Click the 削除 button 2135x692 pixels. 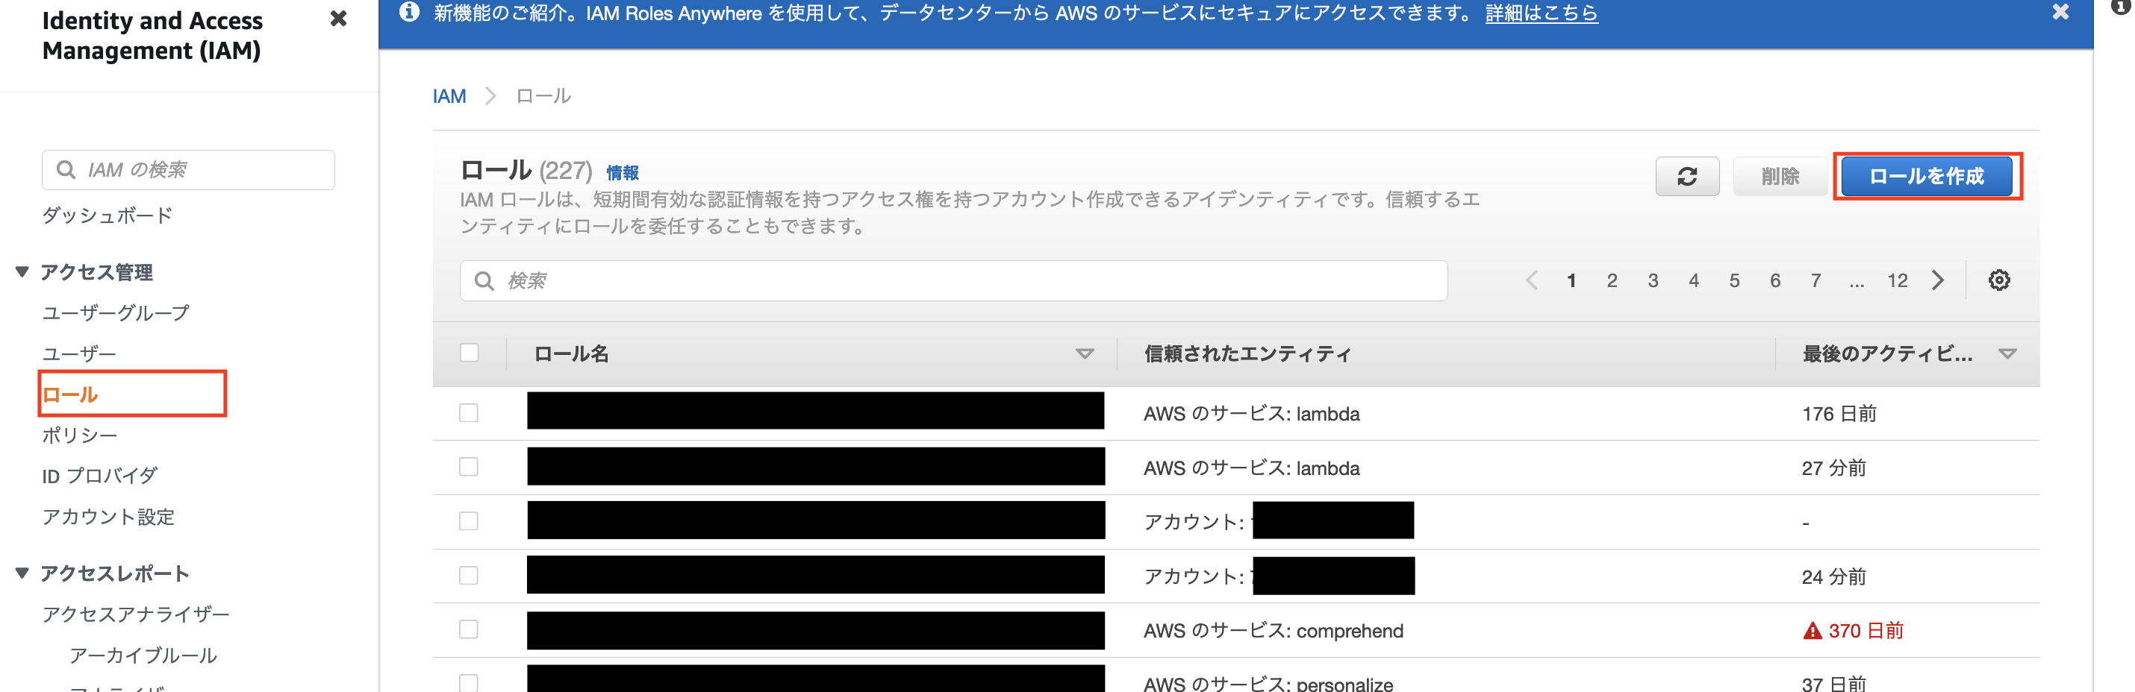pos(1780,176)
